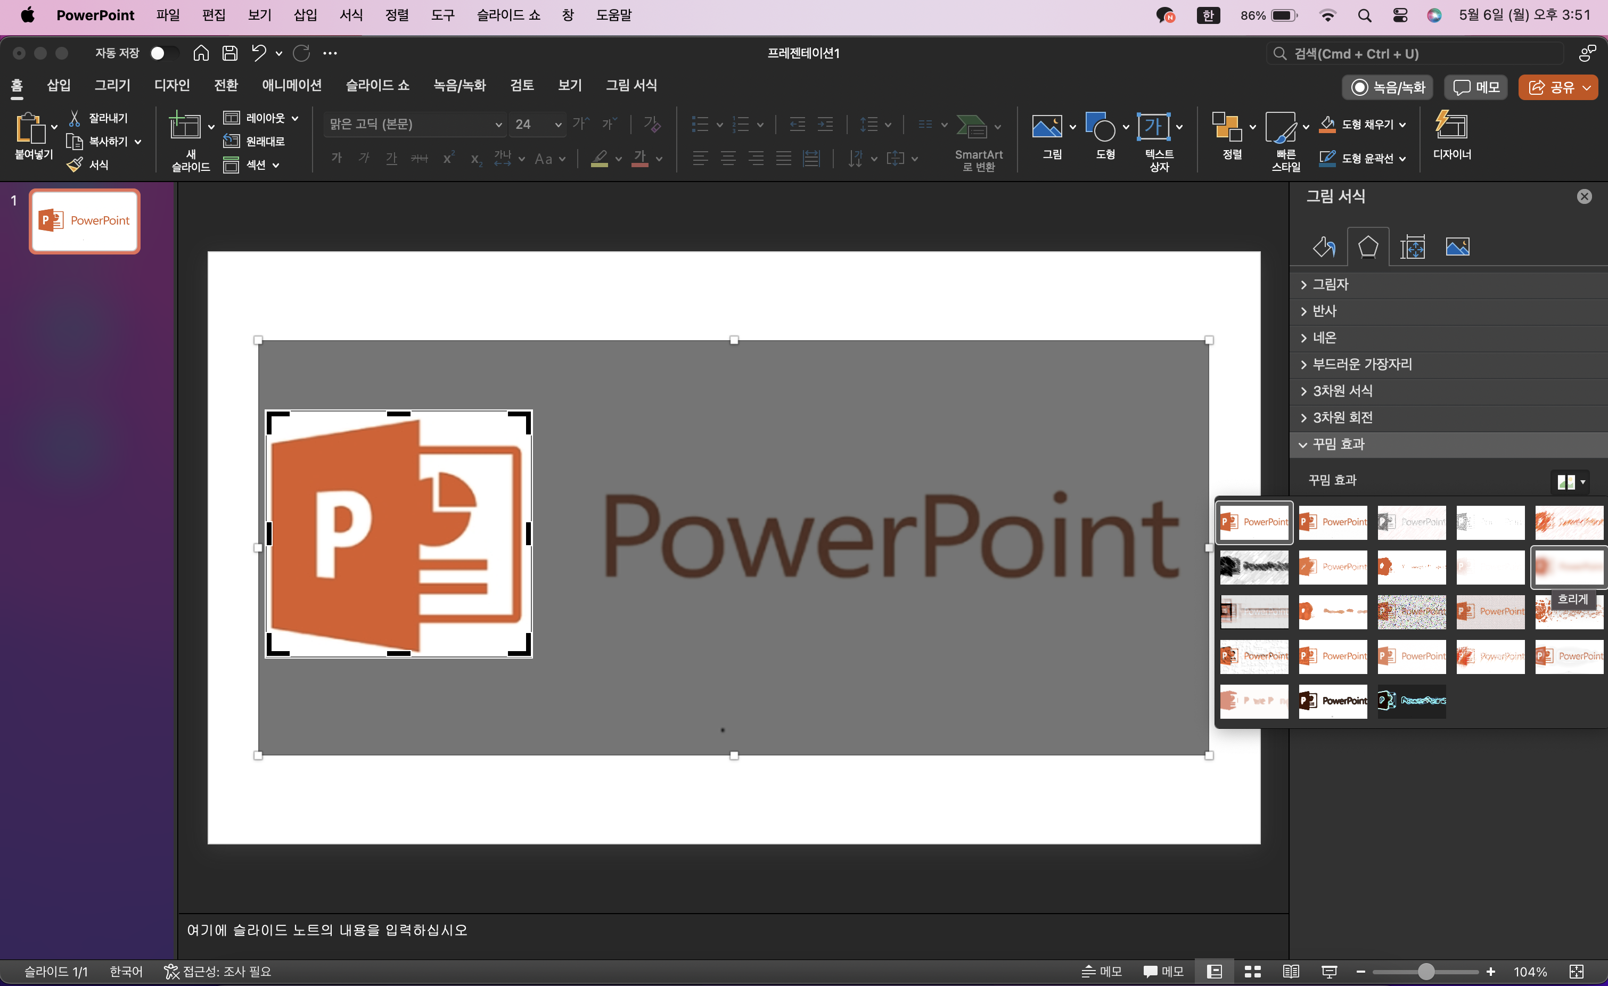Image resolution: width=1608 pixels, height=986 pixels.
Task: Click the Normal view icon in status bar
Action: (x=1215, y=971)
